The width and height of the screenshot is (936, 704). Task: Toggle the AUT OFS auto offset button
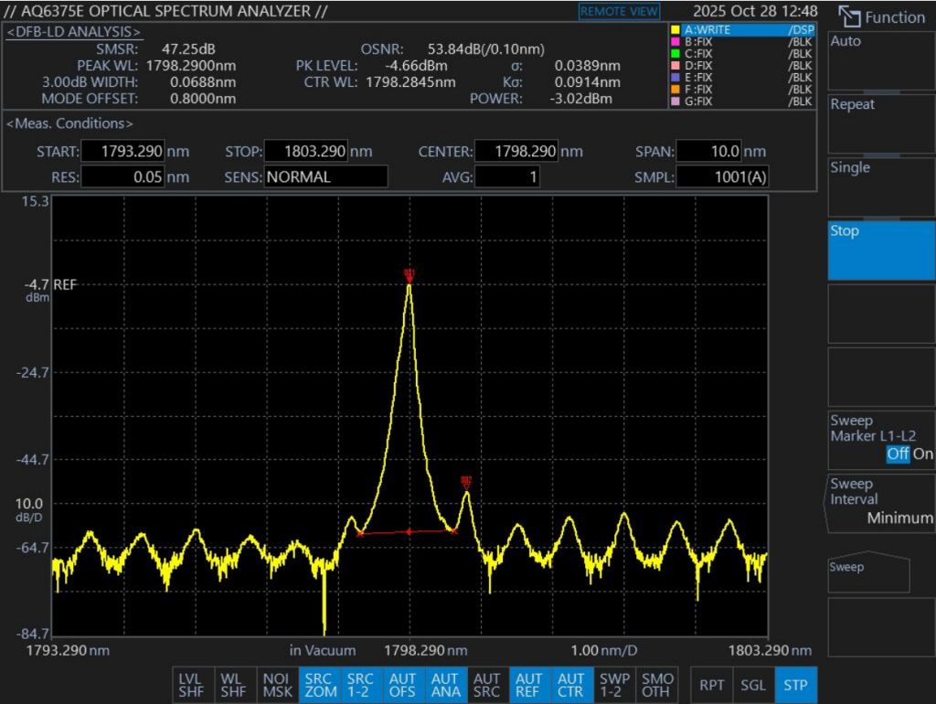pyautogui.click(x=402, y=685)
